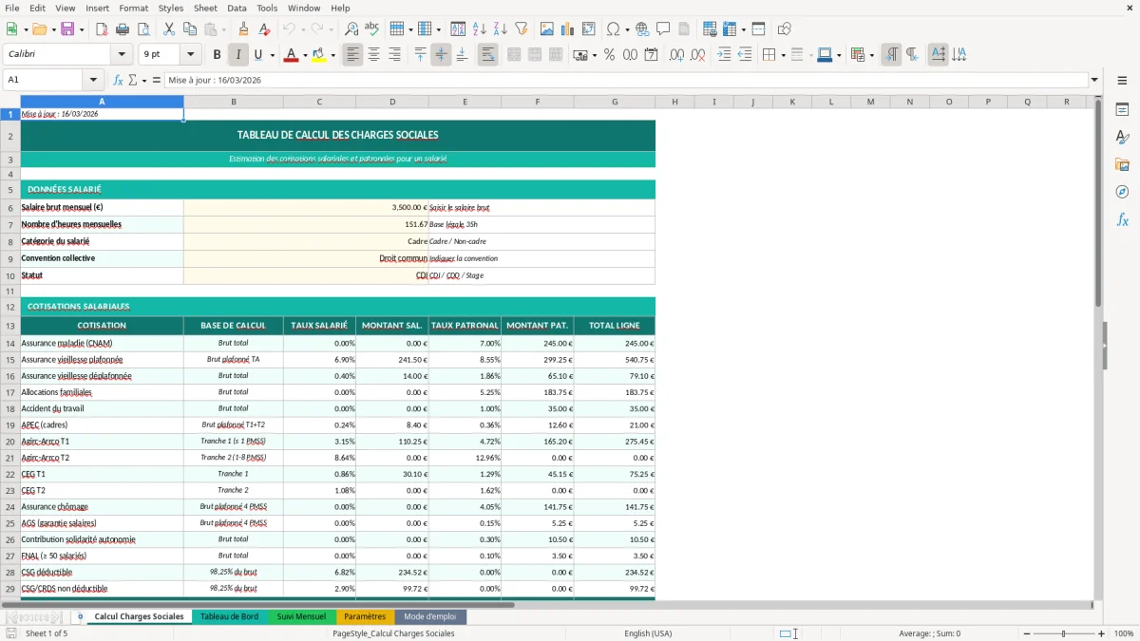Open Print Preview from the toolbar
This screenshot has height=641, width=1140.
click(144, 29)
